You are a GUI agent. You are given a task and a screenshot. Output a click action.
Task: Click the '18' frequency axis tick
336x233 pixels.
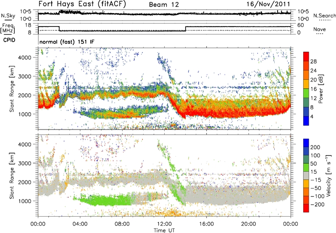tap(28, 25)
